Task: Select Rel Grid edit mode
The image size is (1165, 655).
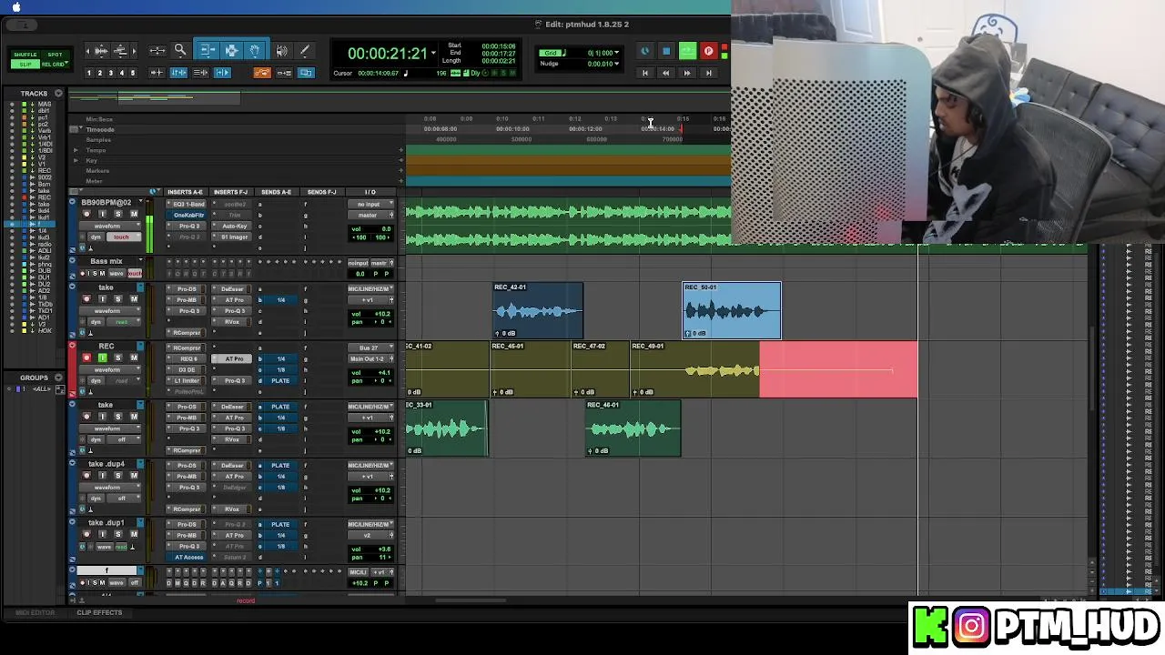Action: [x=56, y=64]
